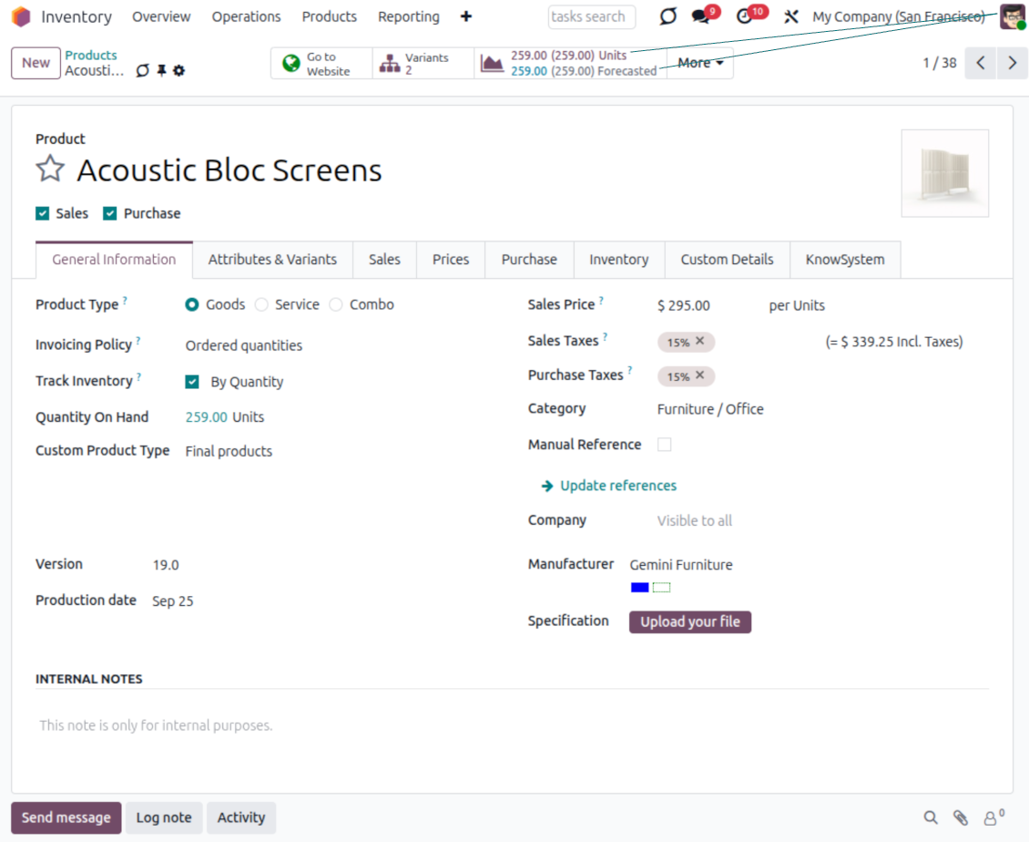Viewport: 1029px width, 842px height.
Task: Open the activities clock icon in navbar
Action: [745, 16]
